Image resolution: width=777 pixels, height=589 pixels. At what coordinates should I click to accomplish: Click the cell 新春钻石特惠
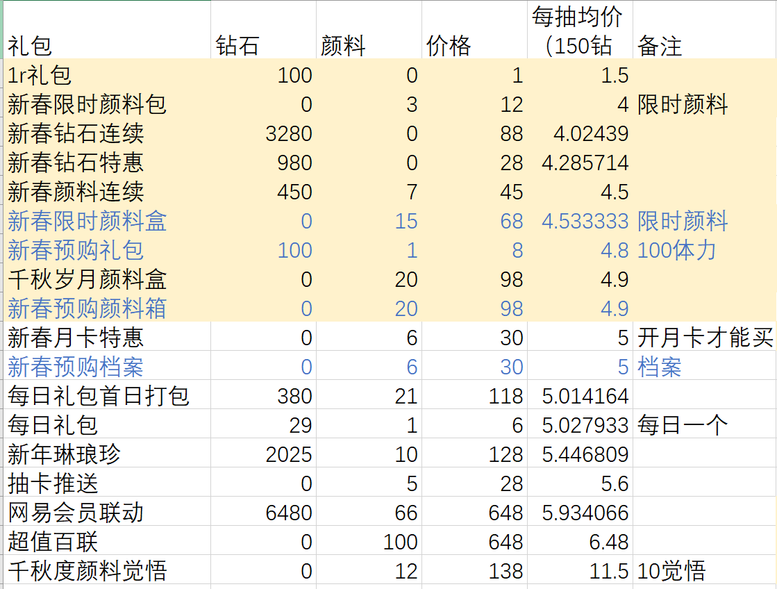[106, 162]
